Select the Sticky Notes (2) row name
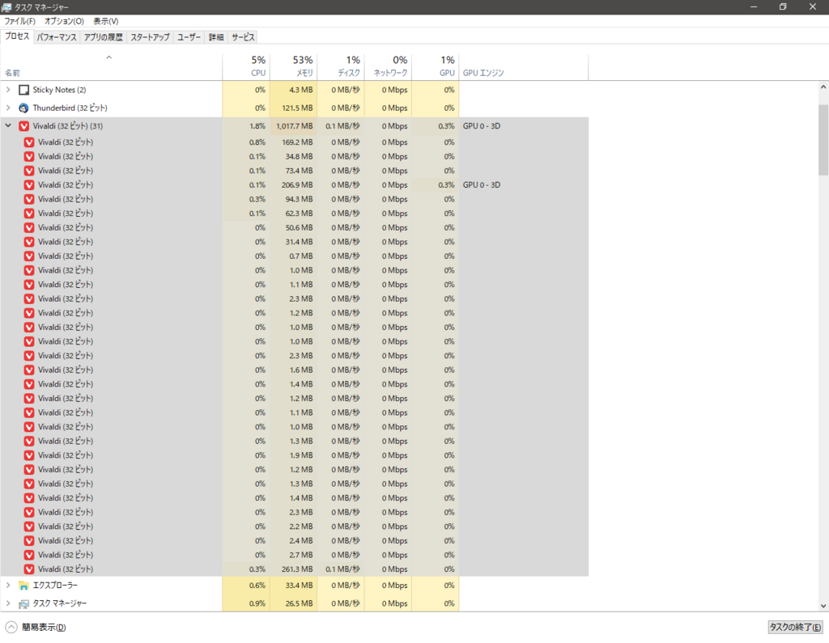The width and height of the screenshot is (829, 643). (59, 90)
